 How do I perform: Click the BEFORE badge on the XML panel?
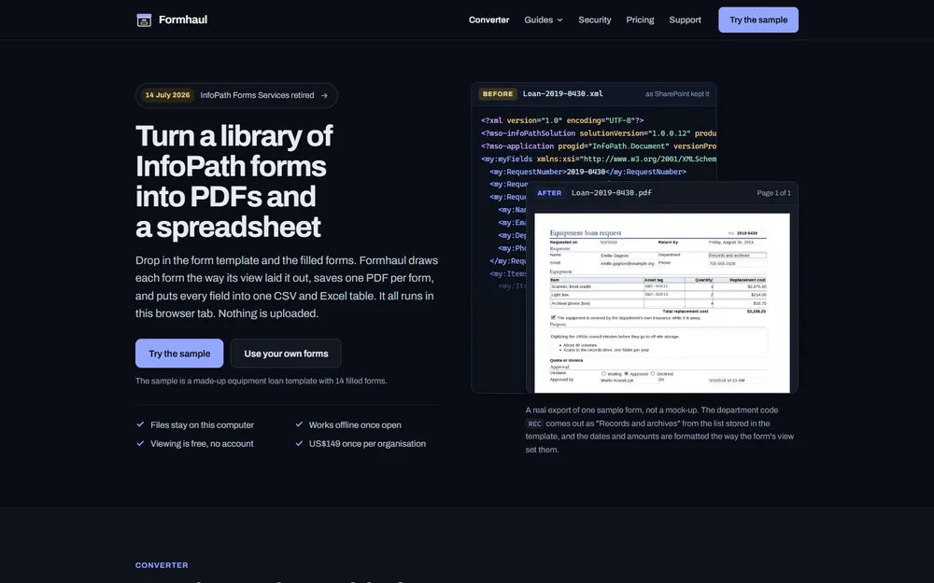498,94
